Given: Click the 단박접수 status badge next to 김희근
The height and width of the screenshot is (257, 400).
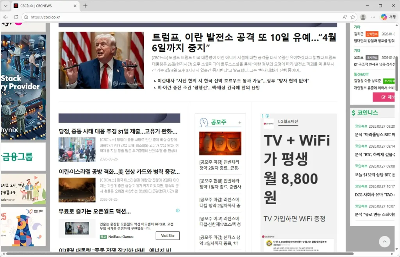Looking at the screenshot, I should tap(372, 34).
